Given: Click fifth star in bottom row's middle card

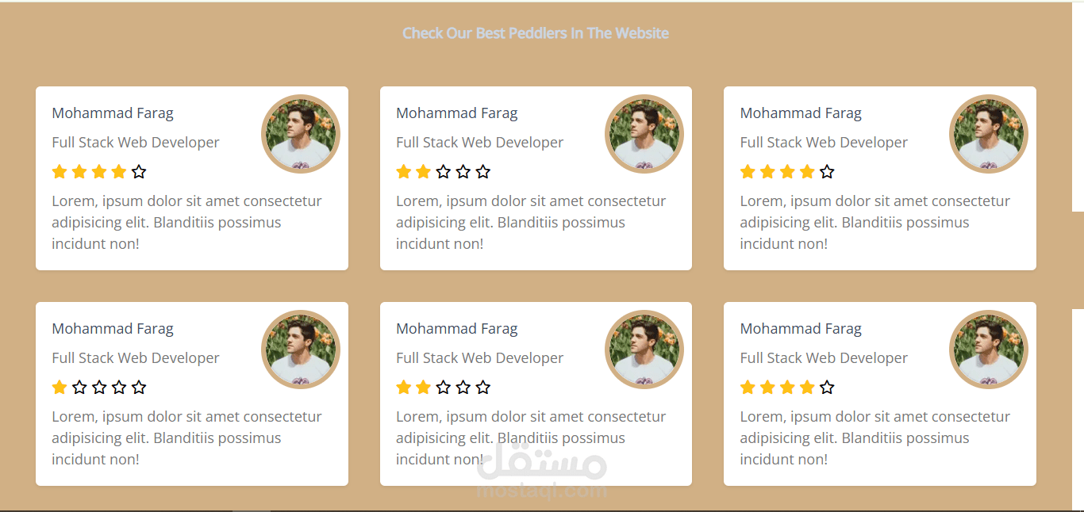Looking at the screenshot, I should coord(483,388).
